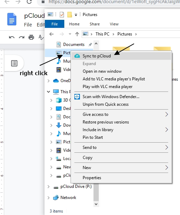180x215 pixels.
Task: Go back in File Explorer
Action: 51,34
